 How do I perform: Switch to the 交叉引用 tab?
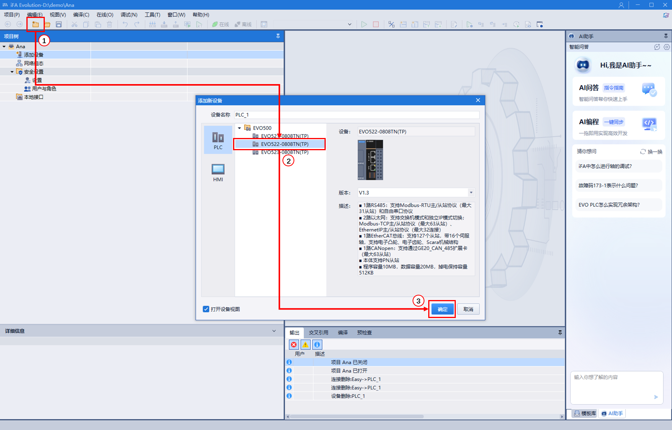pyautogui.click(x=318, y=333)
